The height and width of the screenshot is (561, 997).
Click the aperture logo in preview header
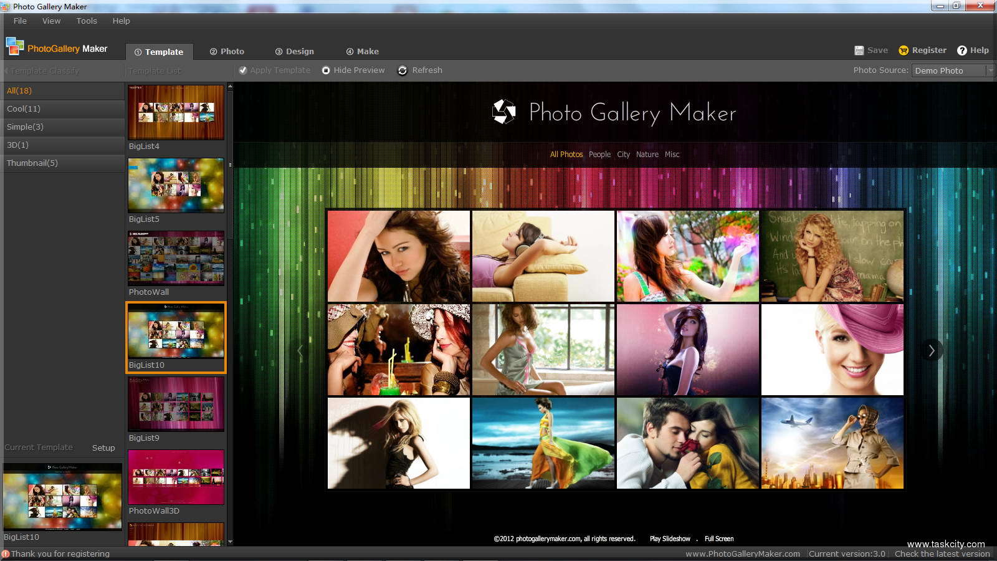coord(503,112)
